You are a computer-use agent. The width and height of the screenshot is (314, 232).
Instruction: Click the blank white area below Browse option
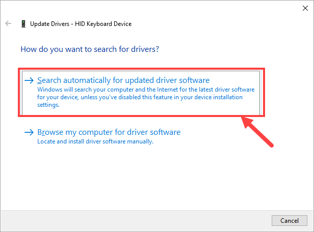coord(153,178)
